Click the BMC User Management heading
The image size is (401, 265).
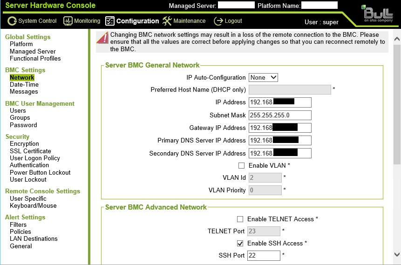click(40, 103)
